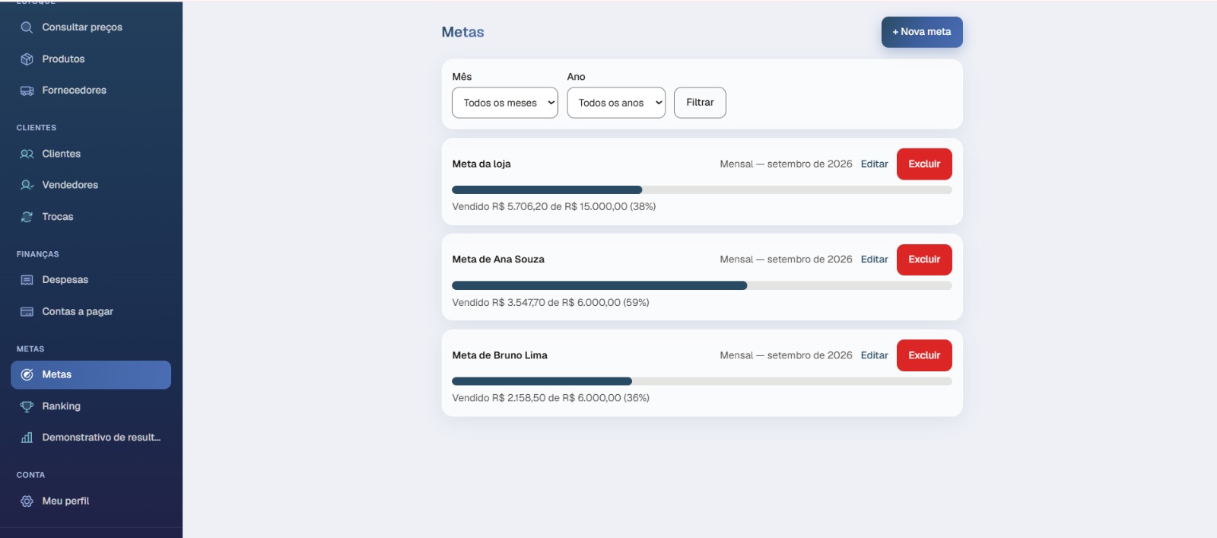Click the trophy icon next to Ranking
This screenshot has width=1217, height=538.
[x=27, y=406]
